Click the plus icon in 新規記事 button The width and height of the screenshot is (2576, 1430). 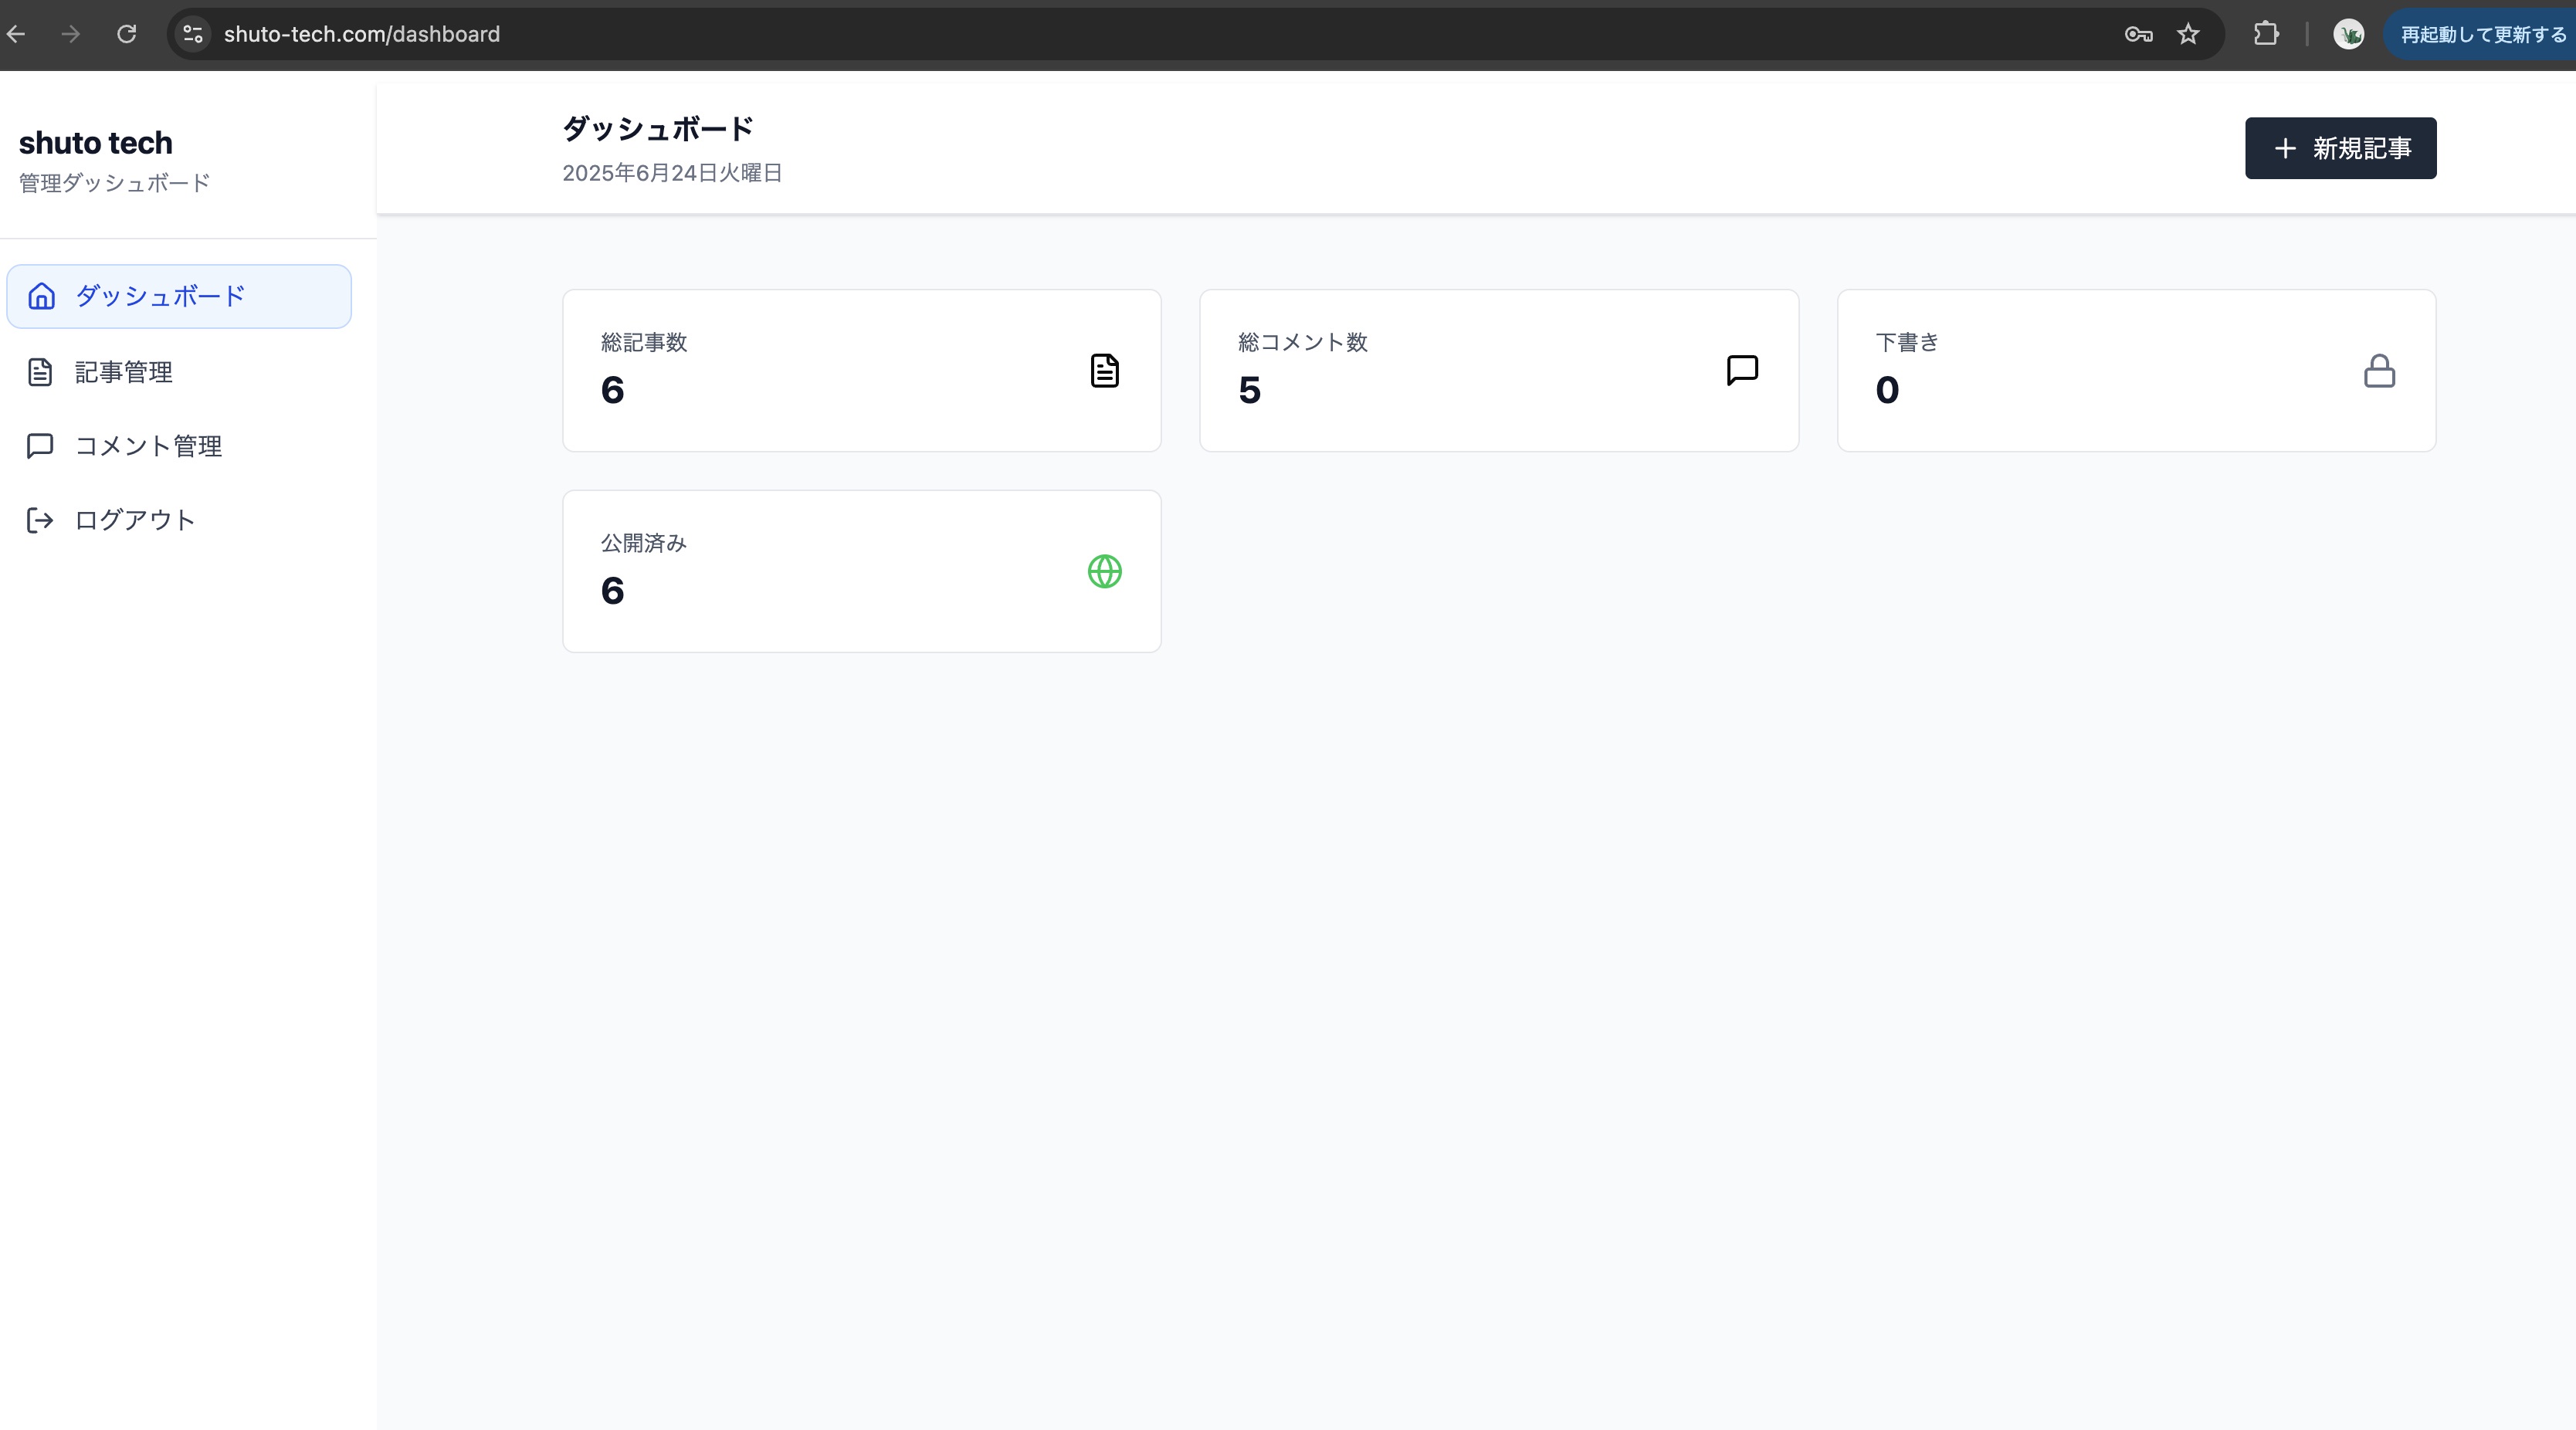(x=2284, y=149)
